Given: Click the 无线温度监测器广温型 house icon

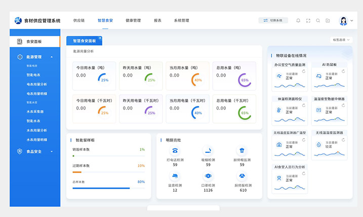Looking at the screenshot, I should tap(279, 144).
